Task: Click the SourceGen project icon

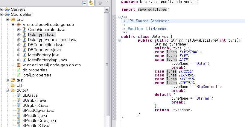Action: point(7,14)
